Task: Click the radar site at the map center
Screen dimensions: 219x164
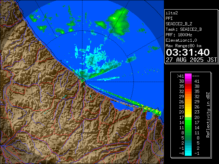Action: (83, 81)
